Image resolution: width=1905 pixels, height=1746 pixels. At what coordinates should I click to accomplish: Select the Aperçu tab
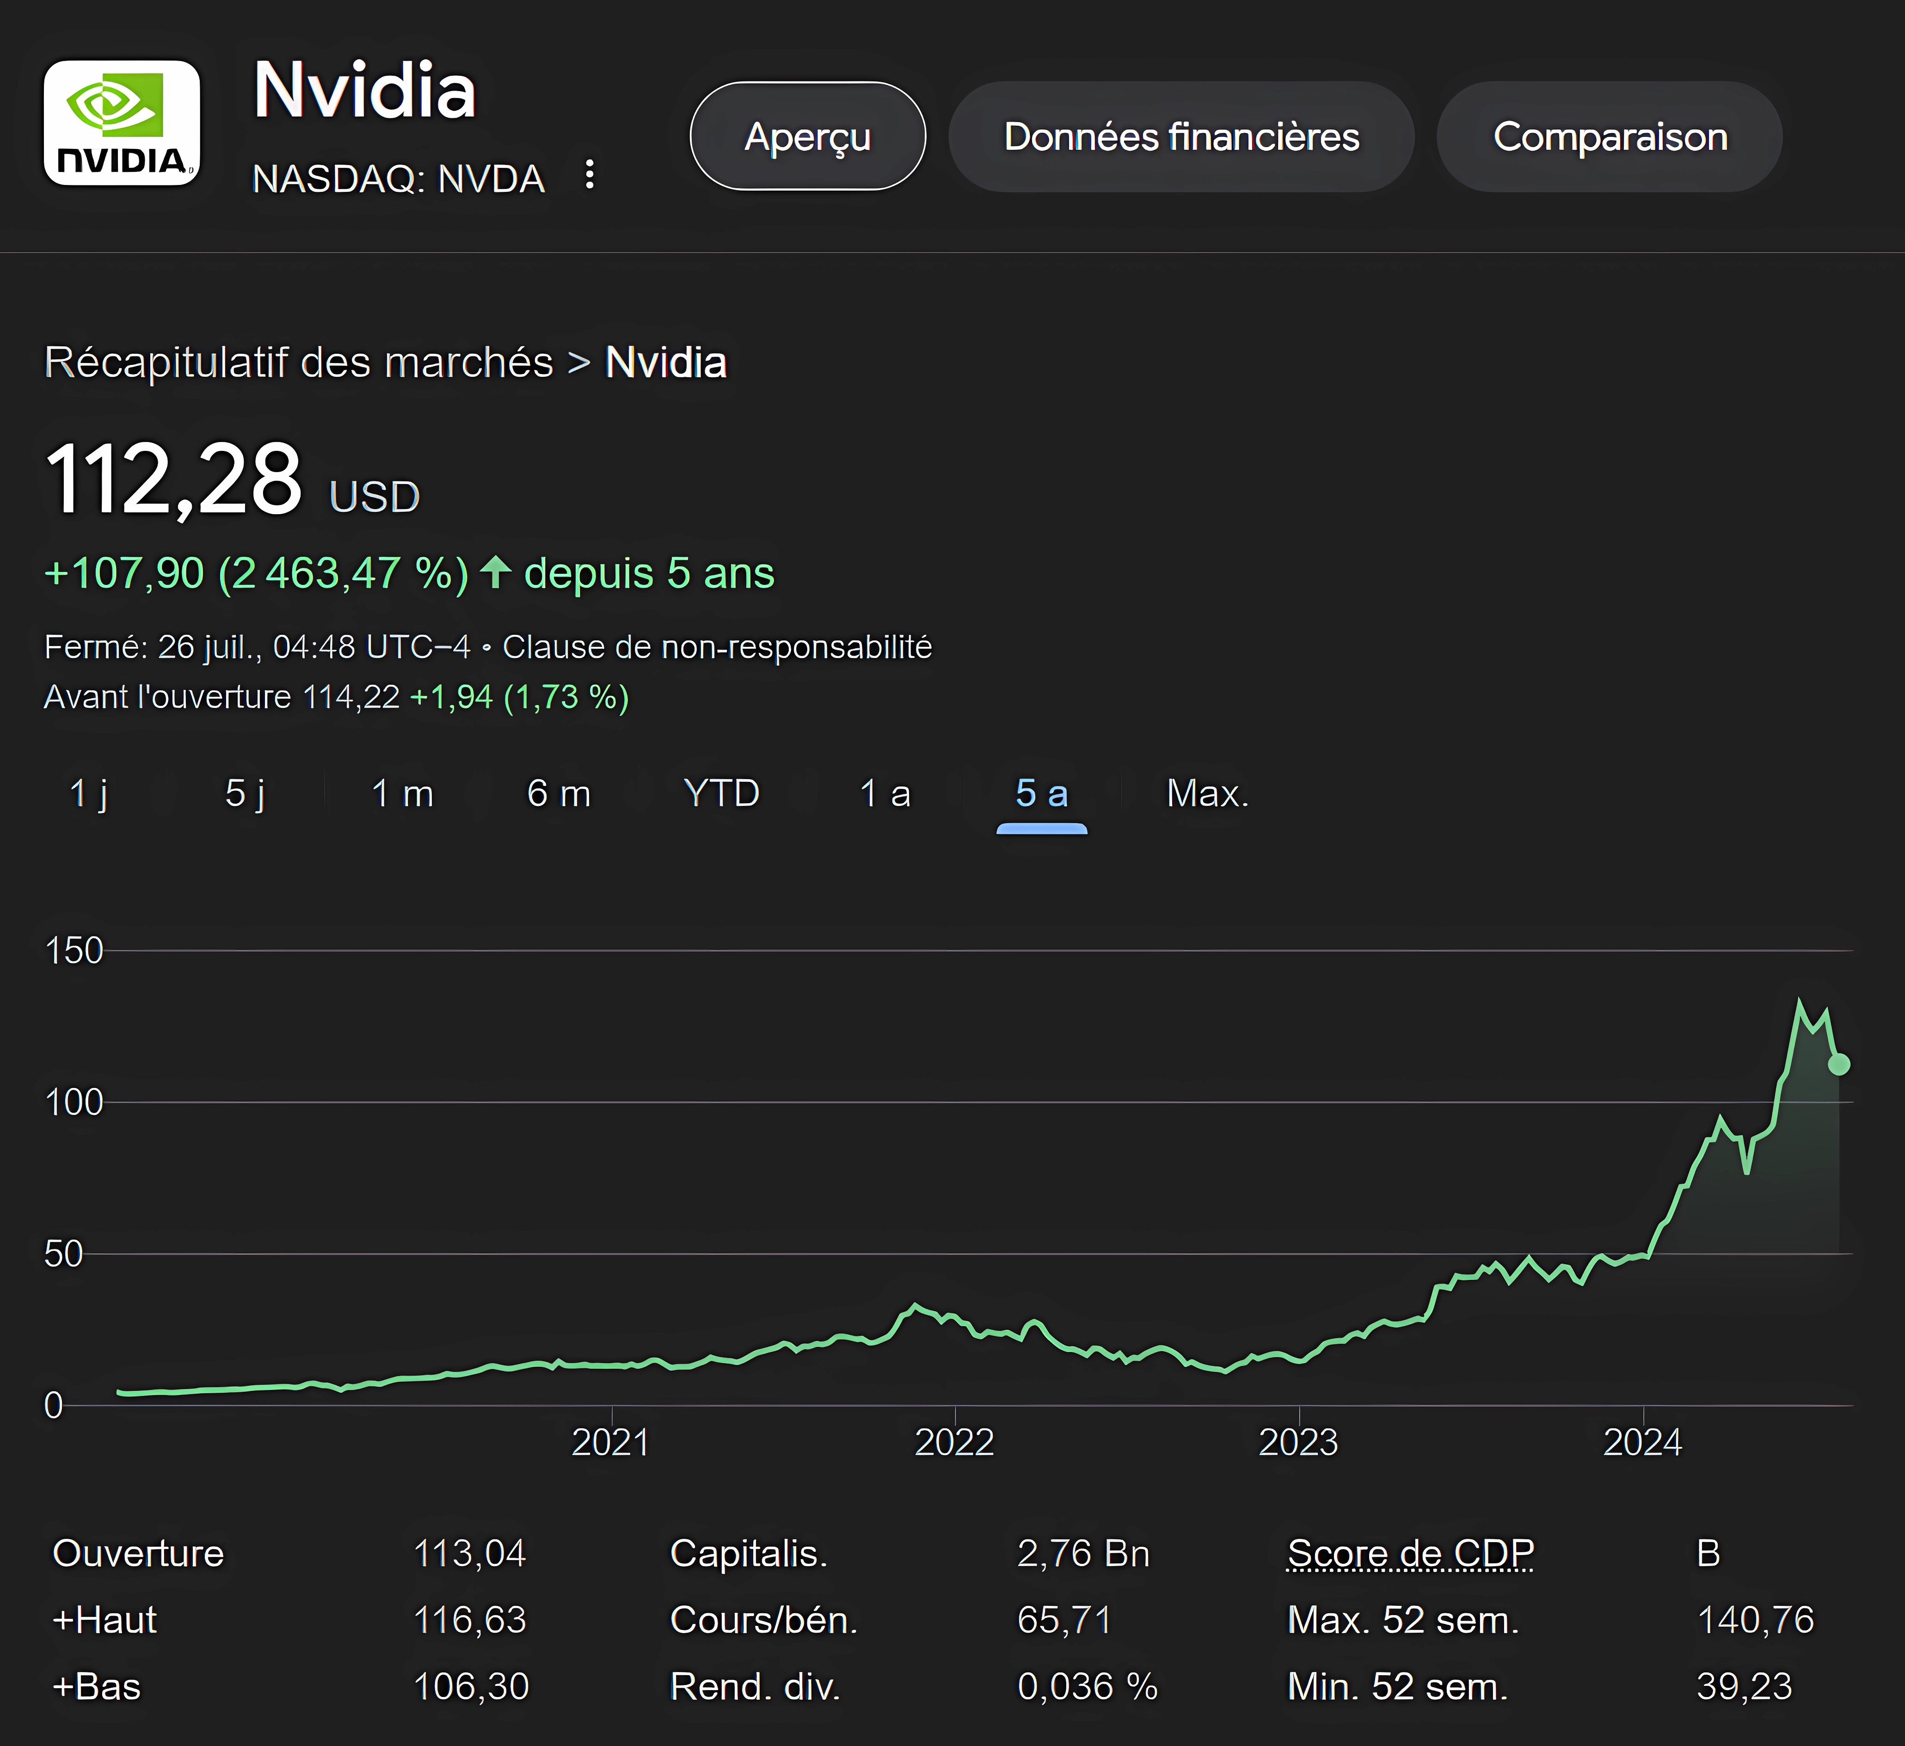pyautogui.click(x=808, y=137)
